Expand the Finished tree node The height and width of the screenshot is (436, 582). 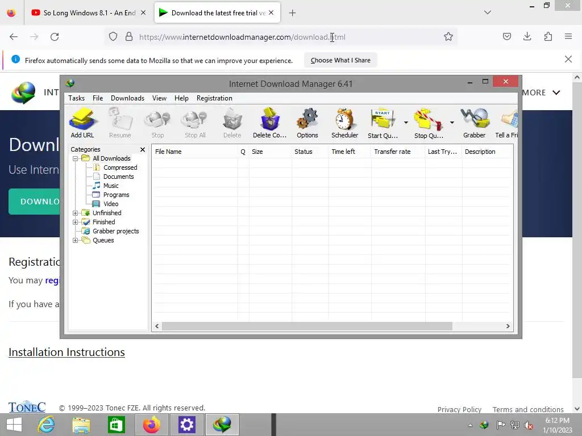tap(76, 223)
